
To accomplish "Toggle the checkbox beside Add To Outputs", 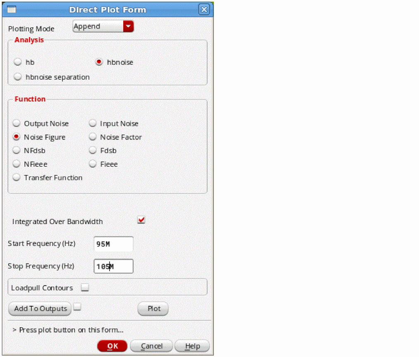I will click(77, 307).
